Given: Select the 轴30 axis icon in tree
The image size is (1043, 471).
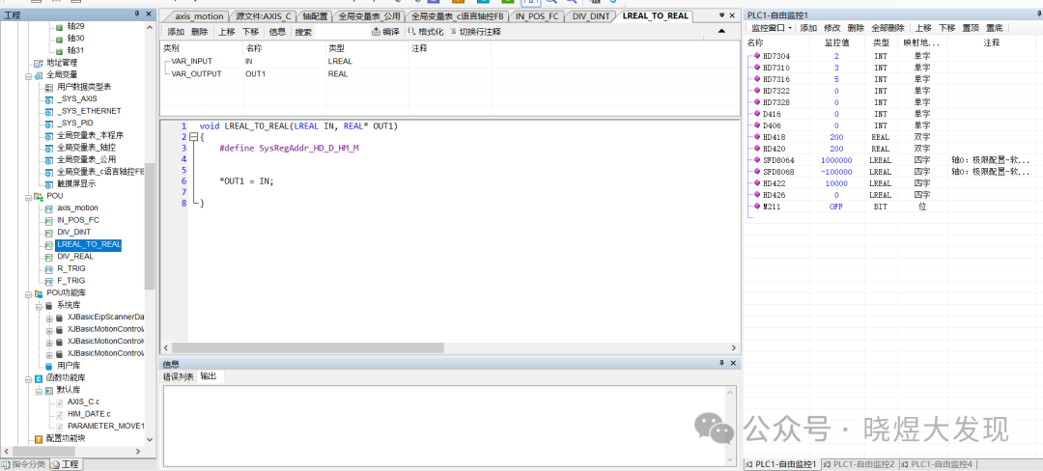Looking at the screenshot, I should click(59, 39).
